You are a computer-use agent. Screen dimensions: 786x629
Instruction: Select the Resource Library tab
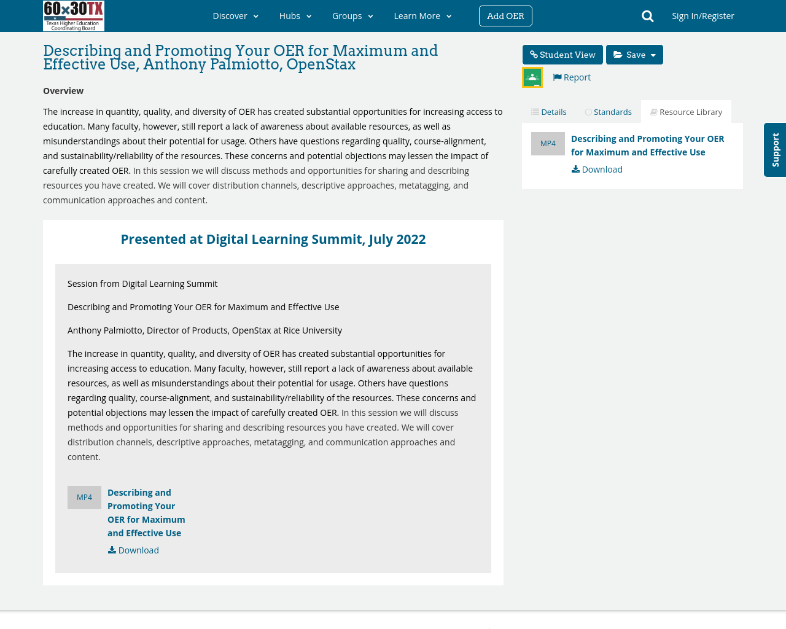point(686,111)
